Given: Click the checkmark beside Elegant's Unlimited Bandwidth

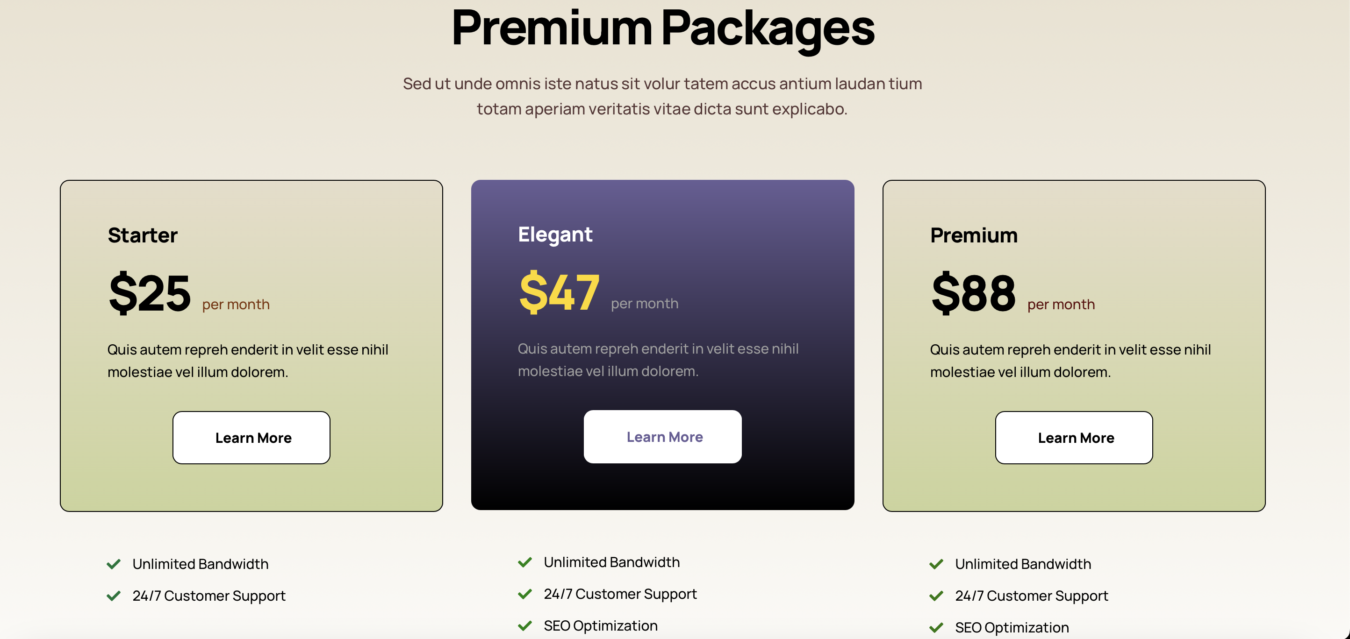Looking at the screenshot, I should click(524, 562).
